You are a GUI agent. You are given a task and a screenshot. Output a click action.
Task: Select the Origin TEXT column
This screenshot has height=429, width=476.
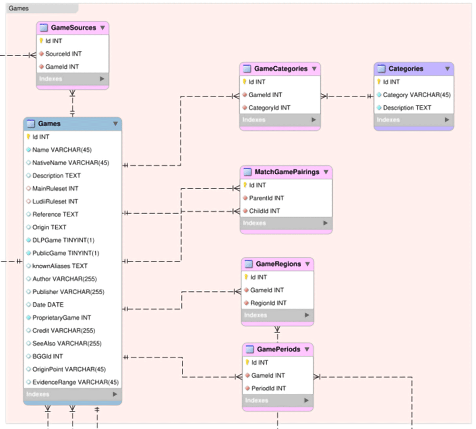[x=72, y=228]
